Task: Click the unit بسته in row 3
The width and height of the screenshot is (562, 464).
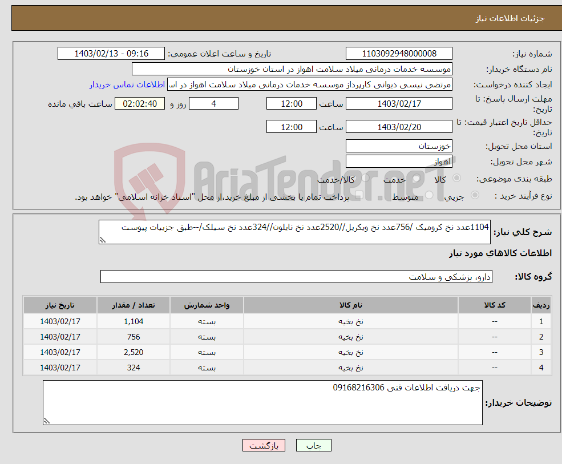Action: (207, 352)
